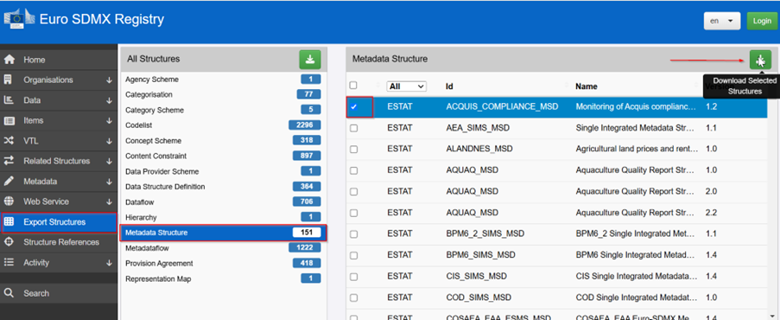780x320 pixels.
Task: Expand the Data menu arrow
Action: click(109, 100)
